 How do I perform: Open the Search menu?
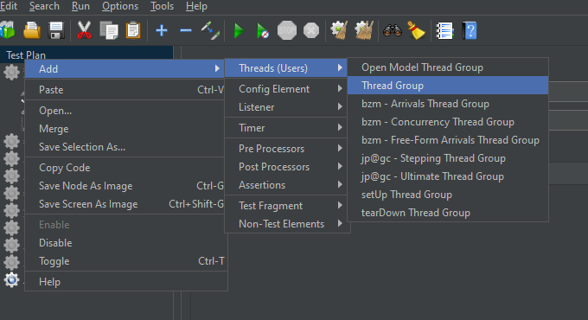click(x=44, y=6)
